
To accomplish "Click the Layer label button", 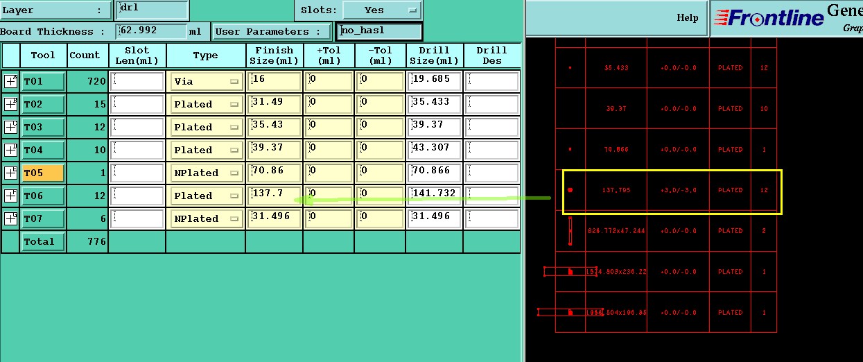I will [55, 10].
